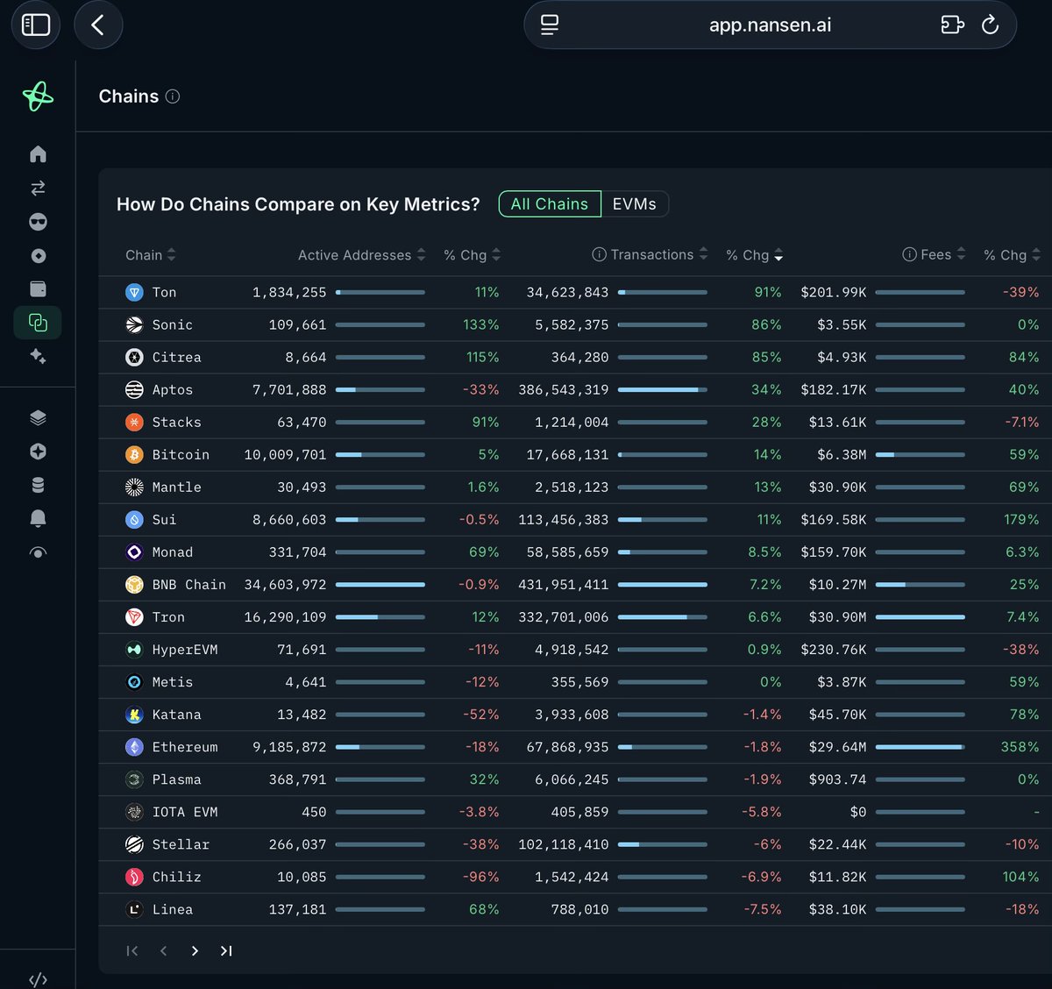Click Tron's fees progress bar

920,617
